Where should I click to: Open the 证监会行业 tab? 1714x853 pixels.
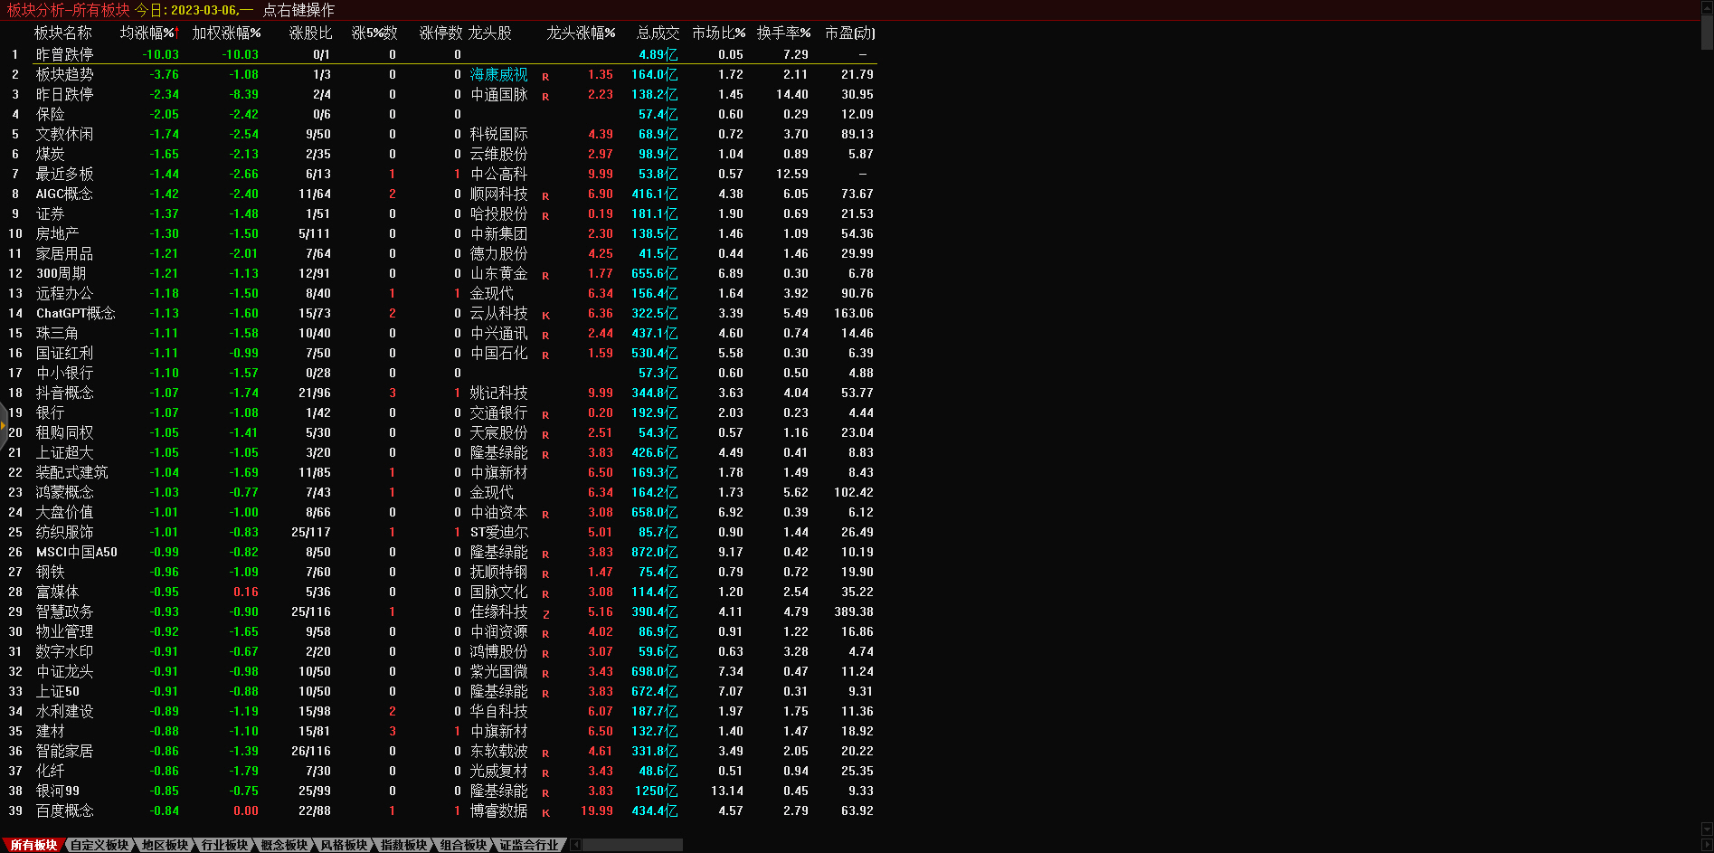tap(529, 845)
